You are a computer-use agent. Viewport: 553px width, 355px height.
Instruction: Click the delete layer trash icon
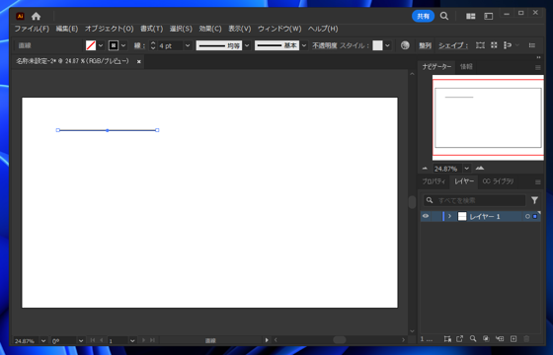click(526, 339)
